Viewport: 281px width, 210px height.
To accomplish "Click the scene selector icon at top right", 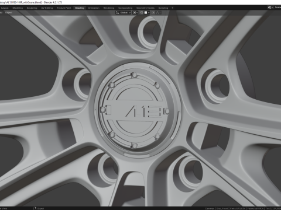I will click(x=270, y=8).
